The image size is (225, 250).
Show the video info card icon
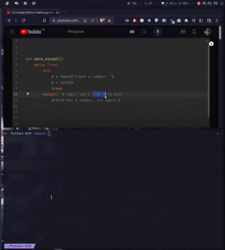211,44
